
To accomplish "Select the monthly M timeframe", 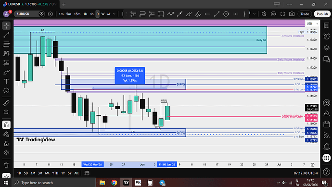I will 108,14.
